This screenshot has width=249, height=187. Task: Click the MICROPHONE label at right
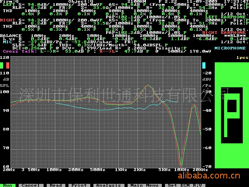pos(230,48)
